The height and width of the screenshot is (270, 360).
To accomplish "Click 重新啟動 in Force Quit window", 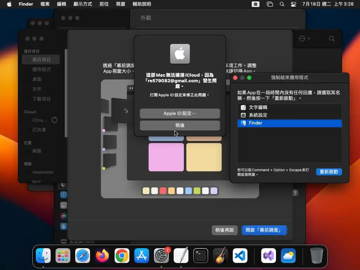I will pos(329,172).
